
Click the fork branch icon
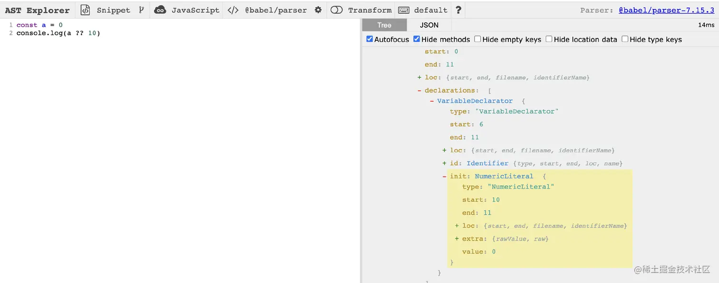click(x=141, y=9)
